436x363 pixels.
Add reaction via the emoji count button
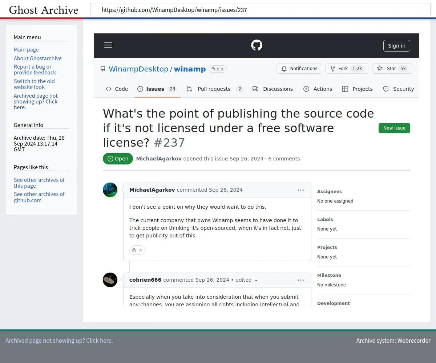[137, 250]
